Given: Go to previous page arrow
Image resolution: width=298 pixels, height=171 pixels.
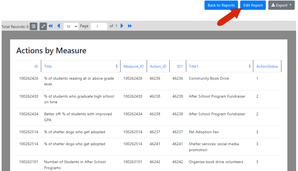Looking at the screenshot, I should click(x=59, y=26).
